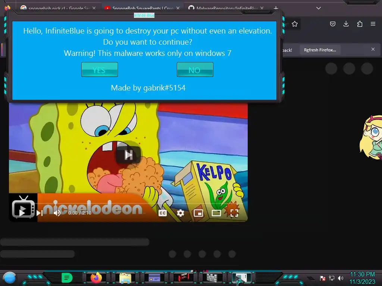This screenshot has height=286, width=382.
Task: Open the Windows Start orb
Action: pyautogui.click(x=10, y=278)
